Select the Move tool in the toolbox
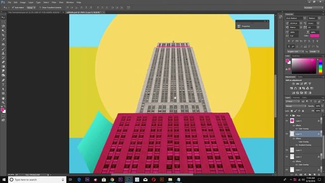Viewport: 325px width, 183px height. tap(3, 17)
